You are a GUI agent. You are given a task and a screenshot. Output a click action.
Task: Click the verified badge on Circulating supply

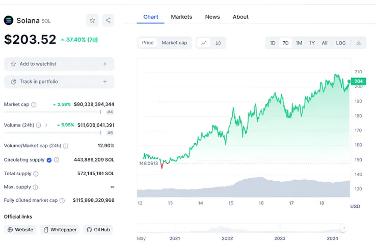tap(49, 160)
